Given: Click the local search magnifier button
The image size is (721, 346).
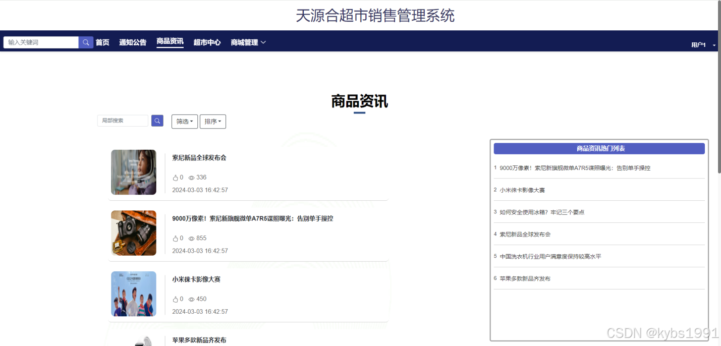Looking at the screenshot, I should coord(157,121).
